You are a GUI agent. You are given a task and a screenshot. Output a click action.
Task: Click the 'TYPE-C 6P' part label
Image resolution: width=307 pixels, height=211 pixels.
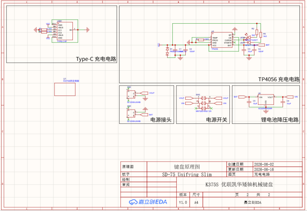[x=62, y=42]
